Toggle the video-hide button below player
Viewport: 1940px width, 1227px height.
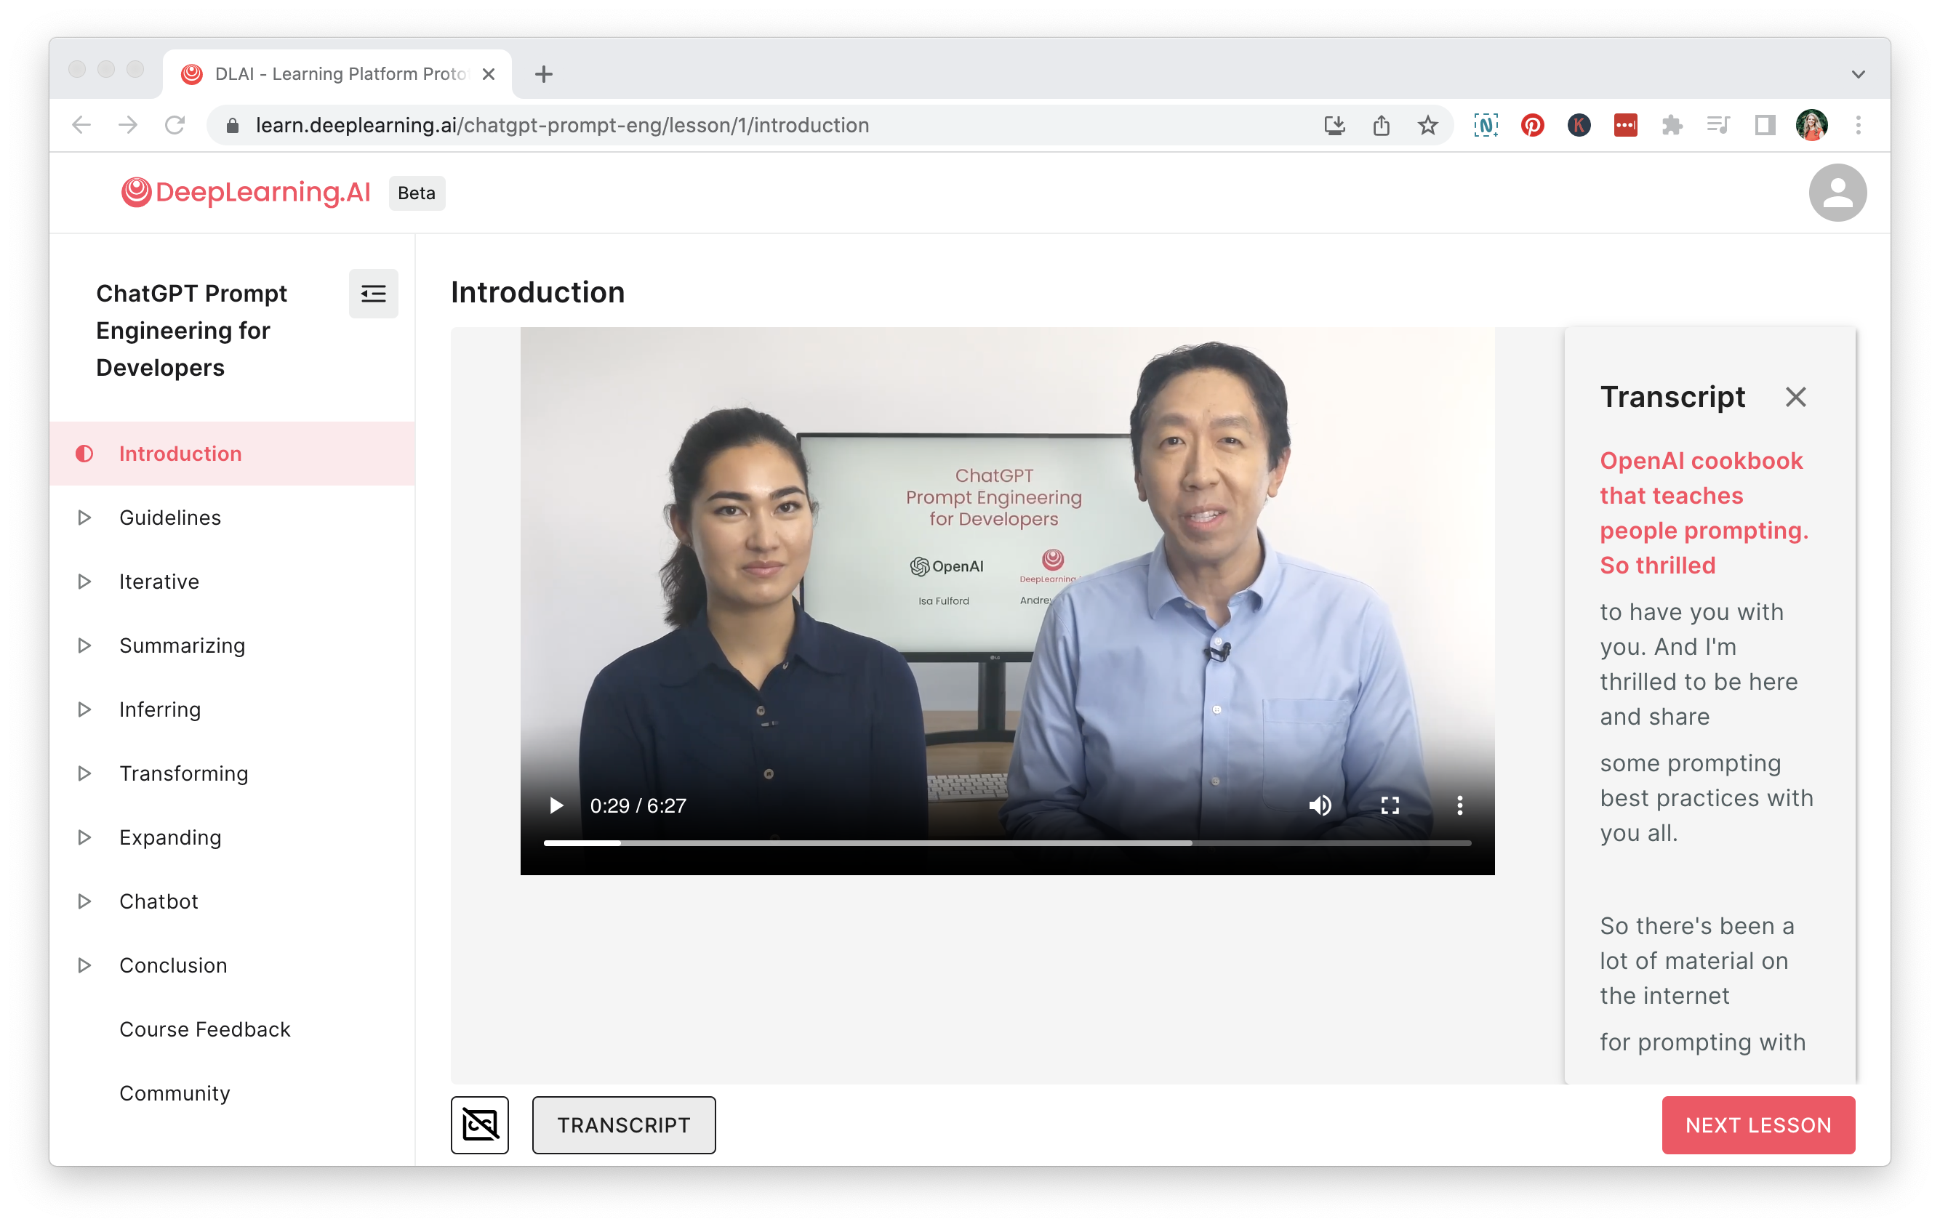click(x=479, y=1124)
